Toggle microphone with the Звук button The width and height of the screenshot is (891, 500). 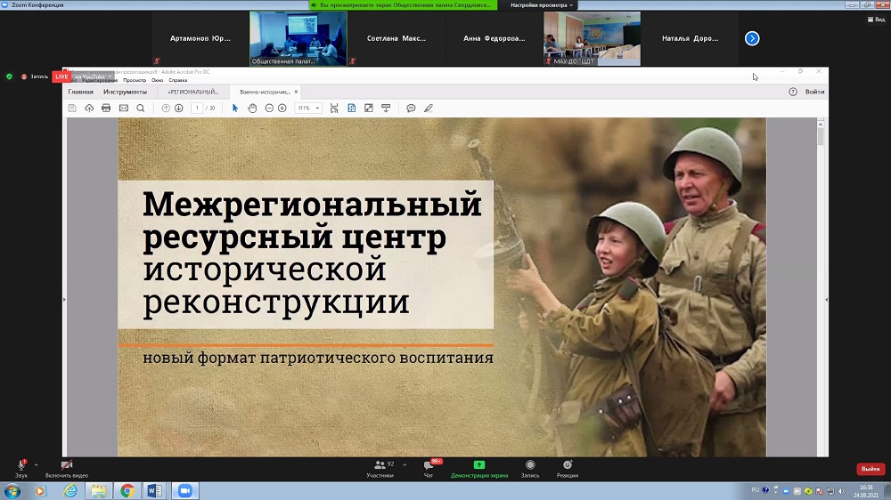[21, 468]
